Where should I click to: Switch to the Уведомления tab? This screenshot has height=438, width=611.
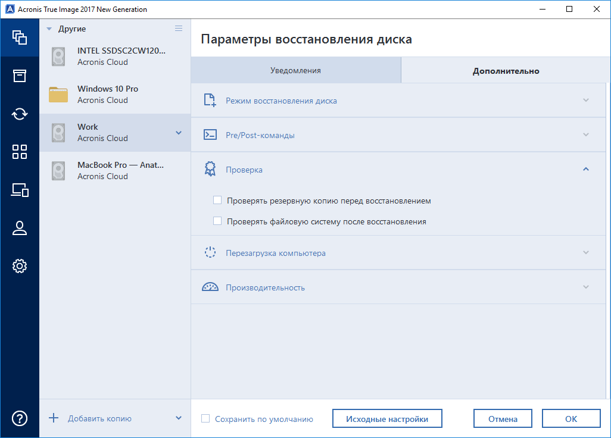click(x=295, y=70)
